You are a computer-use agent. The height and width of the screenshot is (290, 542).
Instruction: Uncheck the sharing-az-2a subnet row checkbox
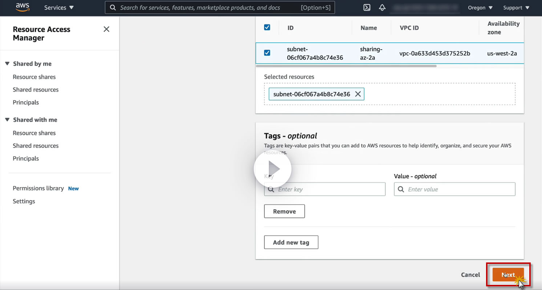[267, 53]
